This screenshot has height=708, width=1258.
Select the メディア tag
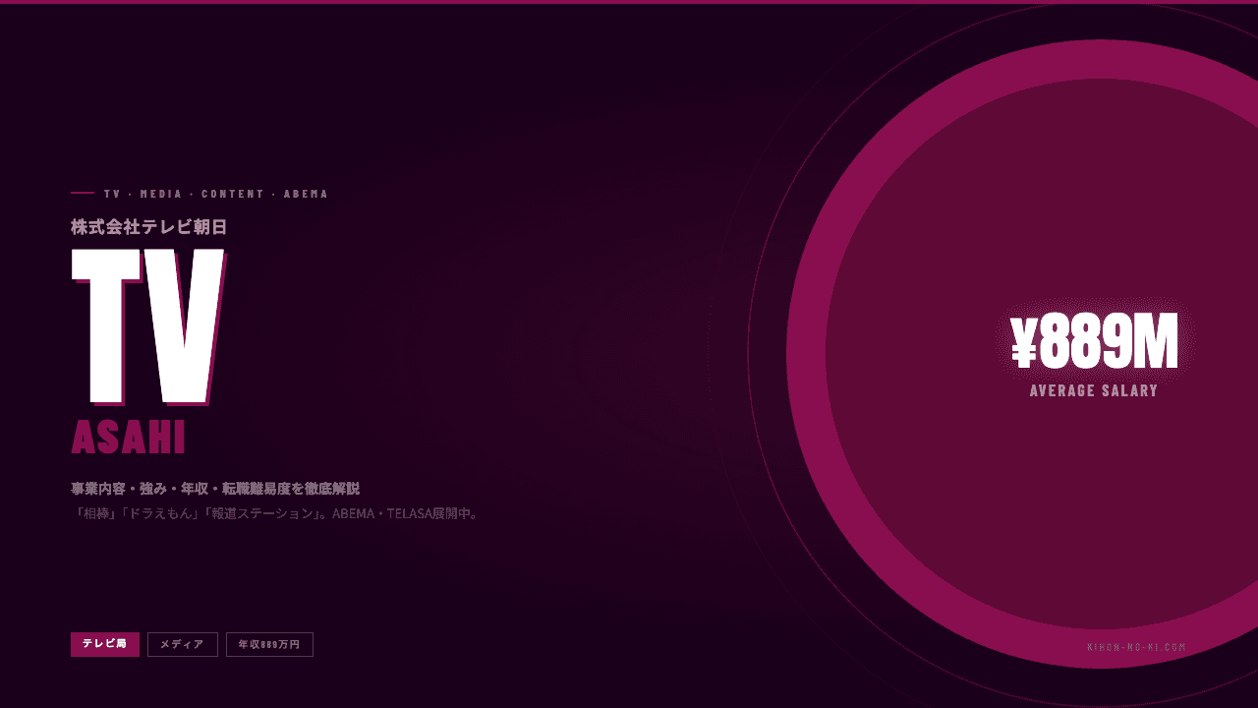click(x=183, y=644)
